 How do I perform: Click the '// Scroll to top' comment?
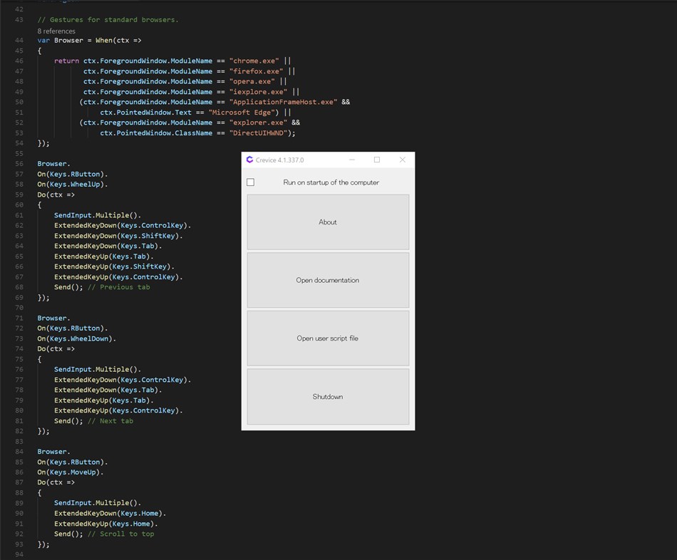coord(121,534)
